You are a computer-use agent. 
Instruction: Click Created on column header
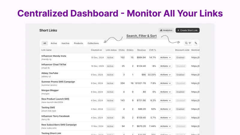(96, 50)
